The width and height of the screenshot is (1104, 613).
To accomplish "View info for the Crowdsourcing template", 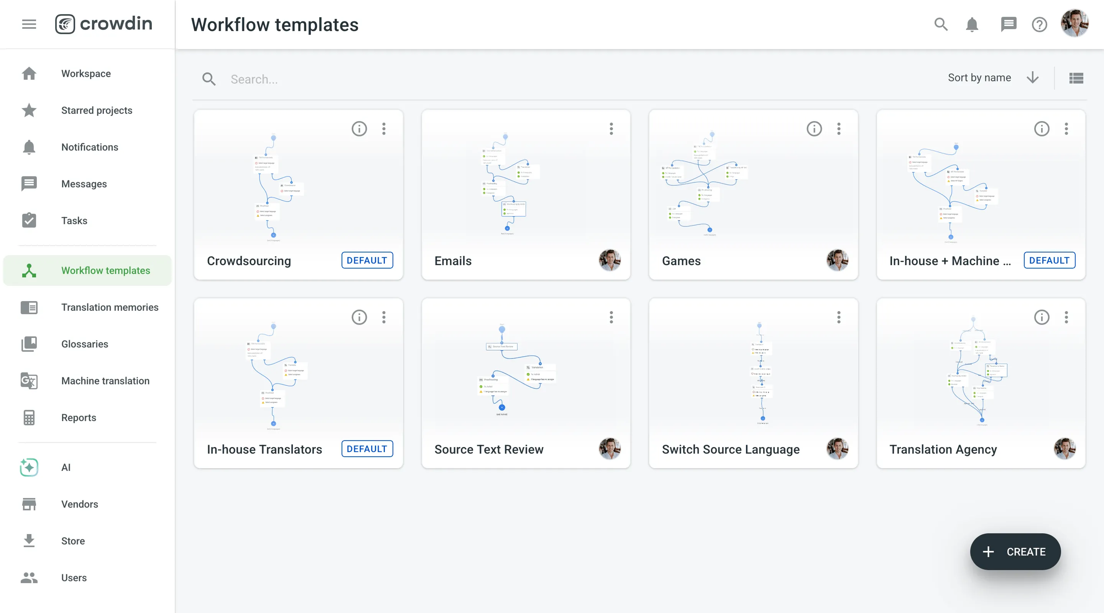I will point(359,128).
